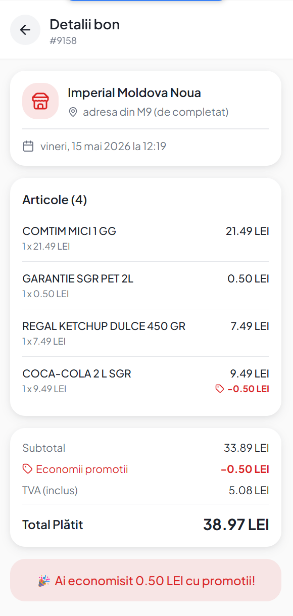Go back using the arrow button

(x=25, y=30)
